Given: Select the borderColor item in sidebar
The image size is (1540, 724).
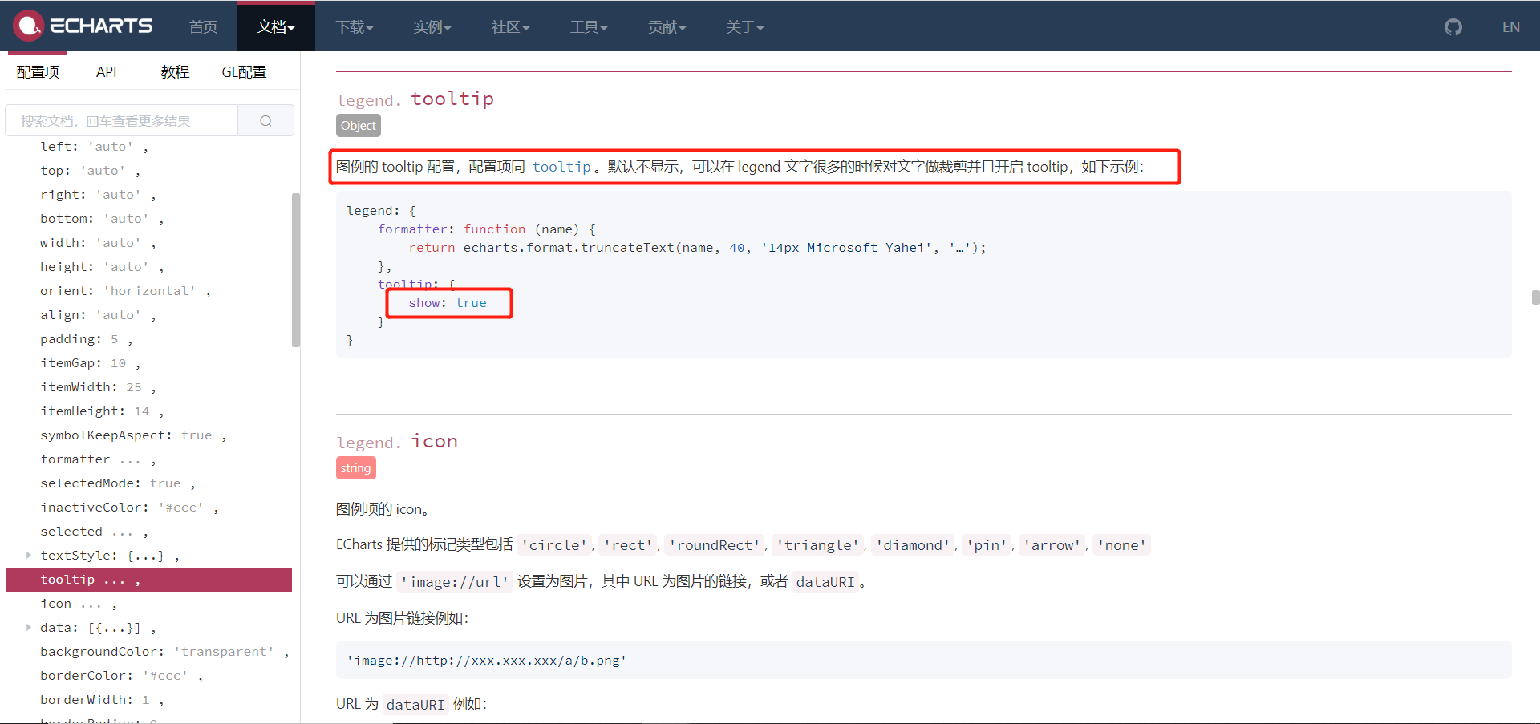Looking at the screenshot, I should pos(121,676).
